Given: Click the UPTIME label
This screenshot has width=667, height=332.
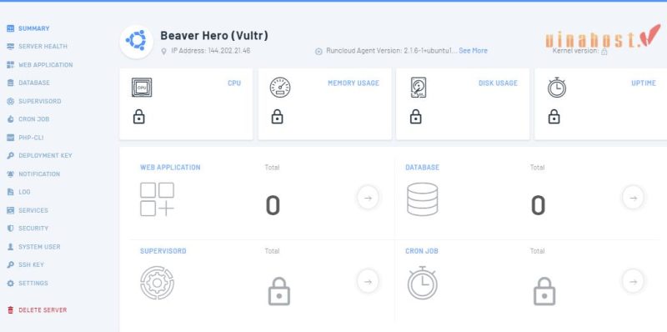Looking at the screenshot, I should [x=644, y=83].
